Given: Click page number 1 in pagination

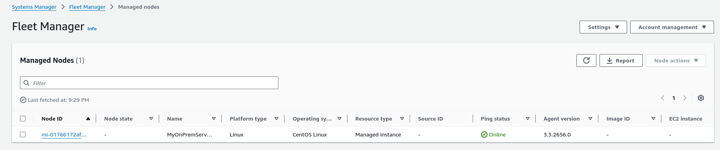Looking at the screenshot, I should (x=674, y=98).
